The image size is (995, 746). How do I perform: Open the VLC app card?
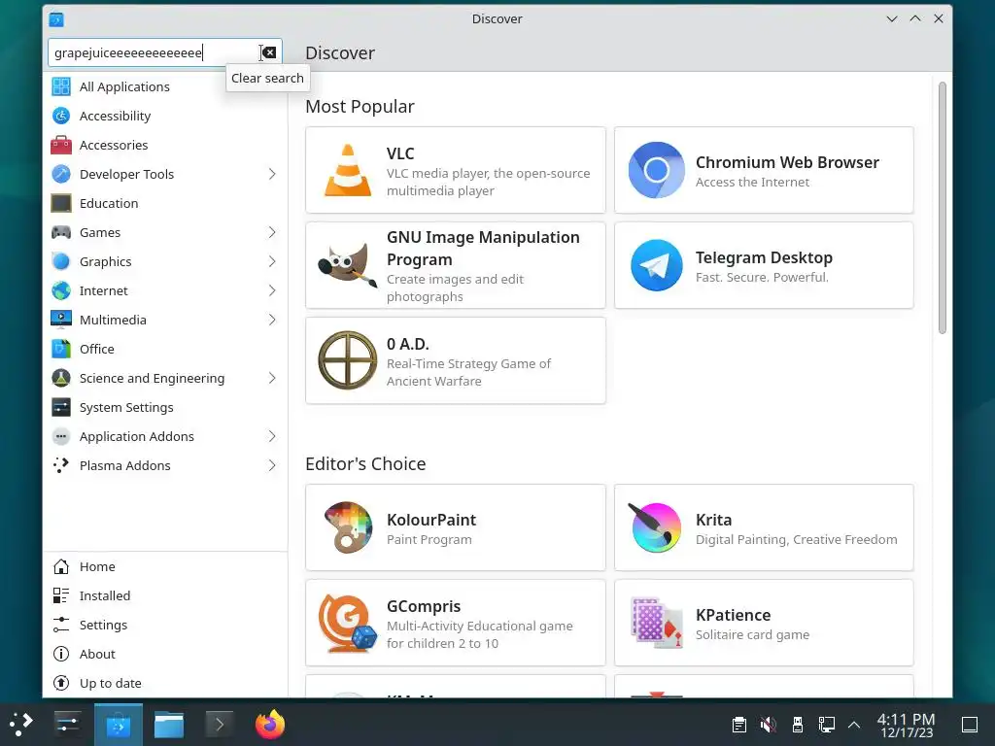(x=456, y=170)
